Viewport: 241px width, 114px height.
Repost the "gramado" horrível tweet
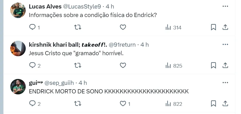[77, 66]
